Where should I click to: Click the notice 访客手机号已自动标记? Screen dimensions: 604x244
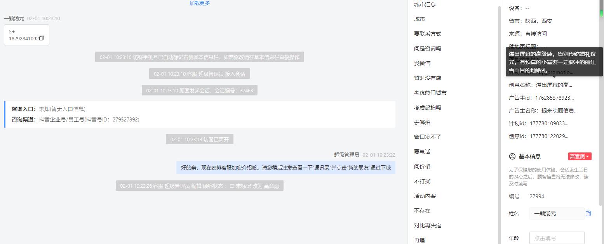200,57
